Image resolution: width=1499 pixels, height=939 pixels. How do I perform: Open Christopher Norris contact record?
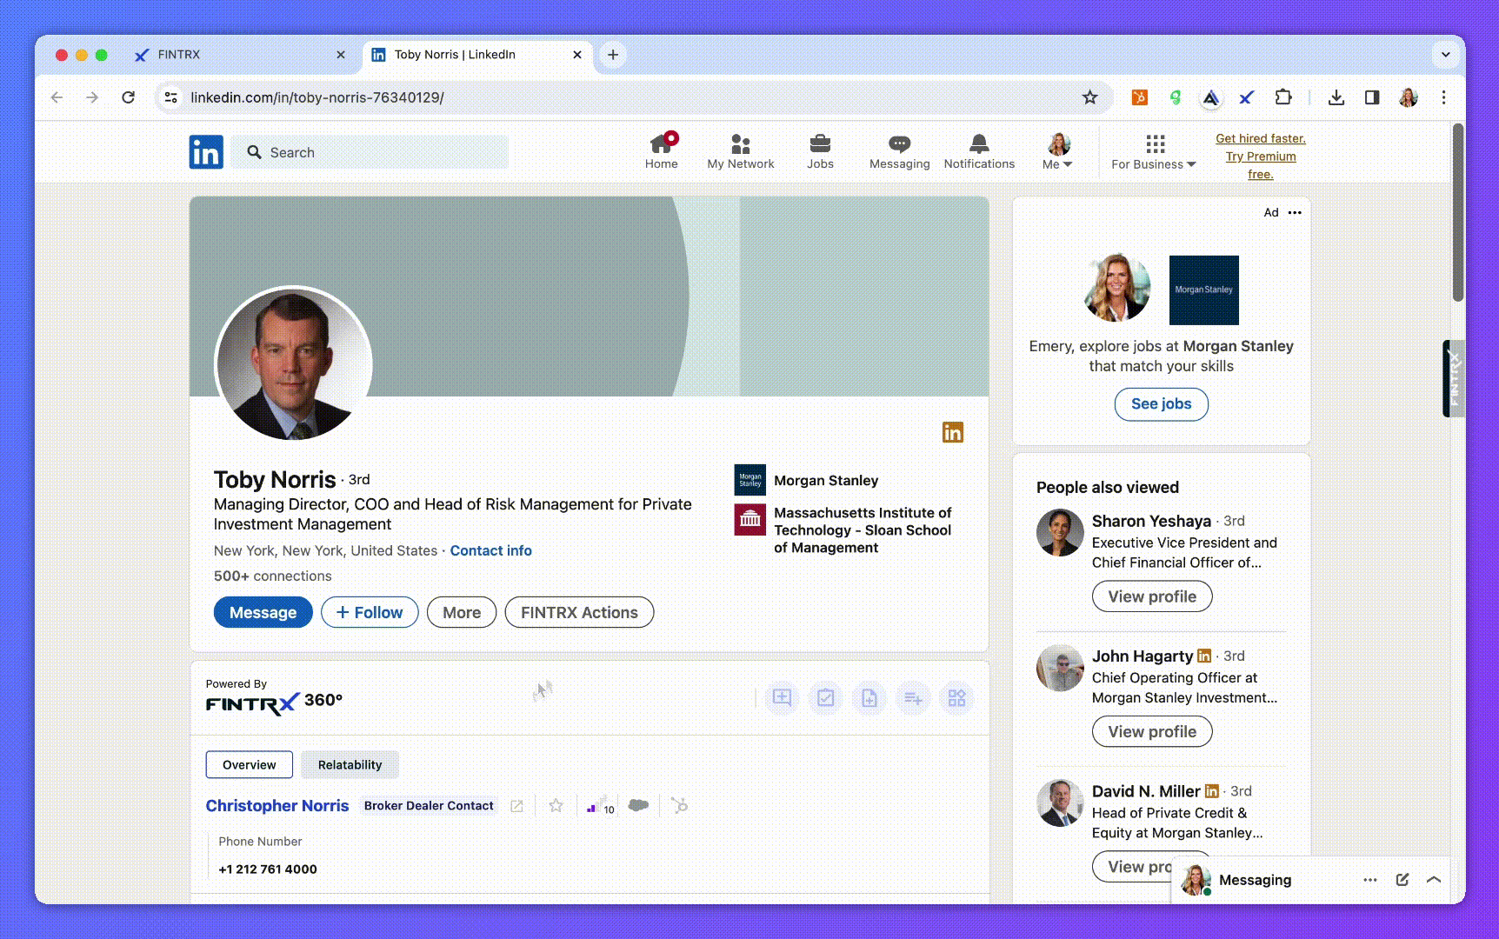(276, 805)
